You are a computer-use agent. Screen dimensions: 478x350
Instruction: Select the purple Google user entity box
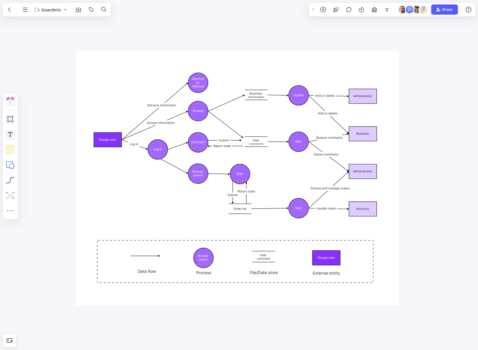(x=107, y=139)
